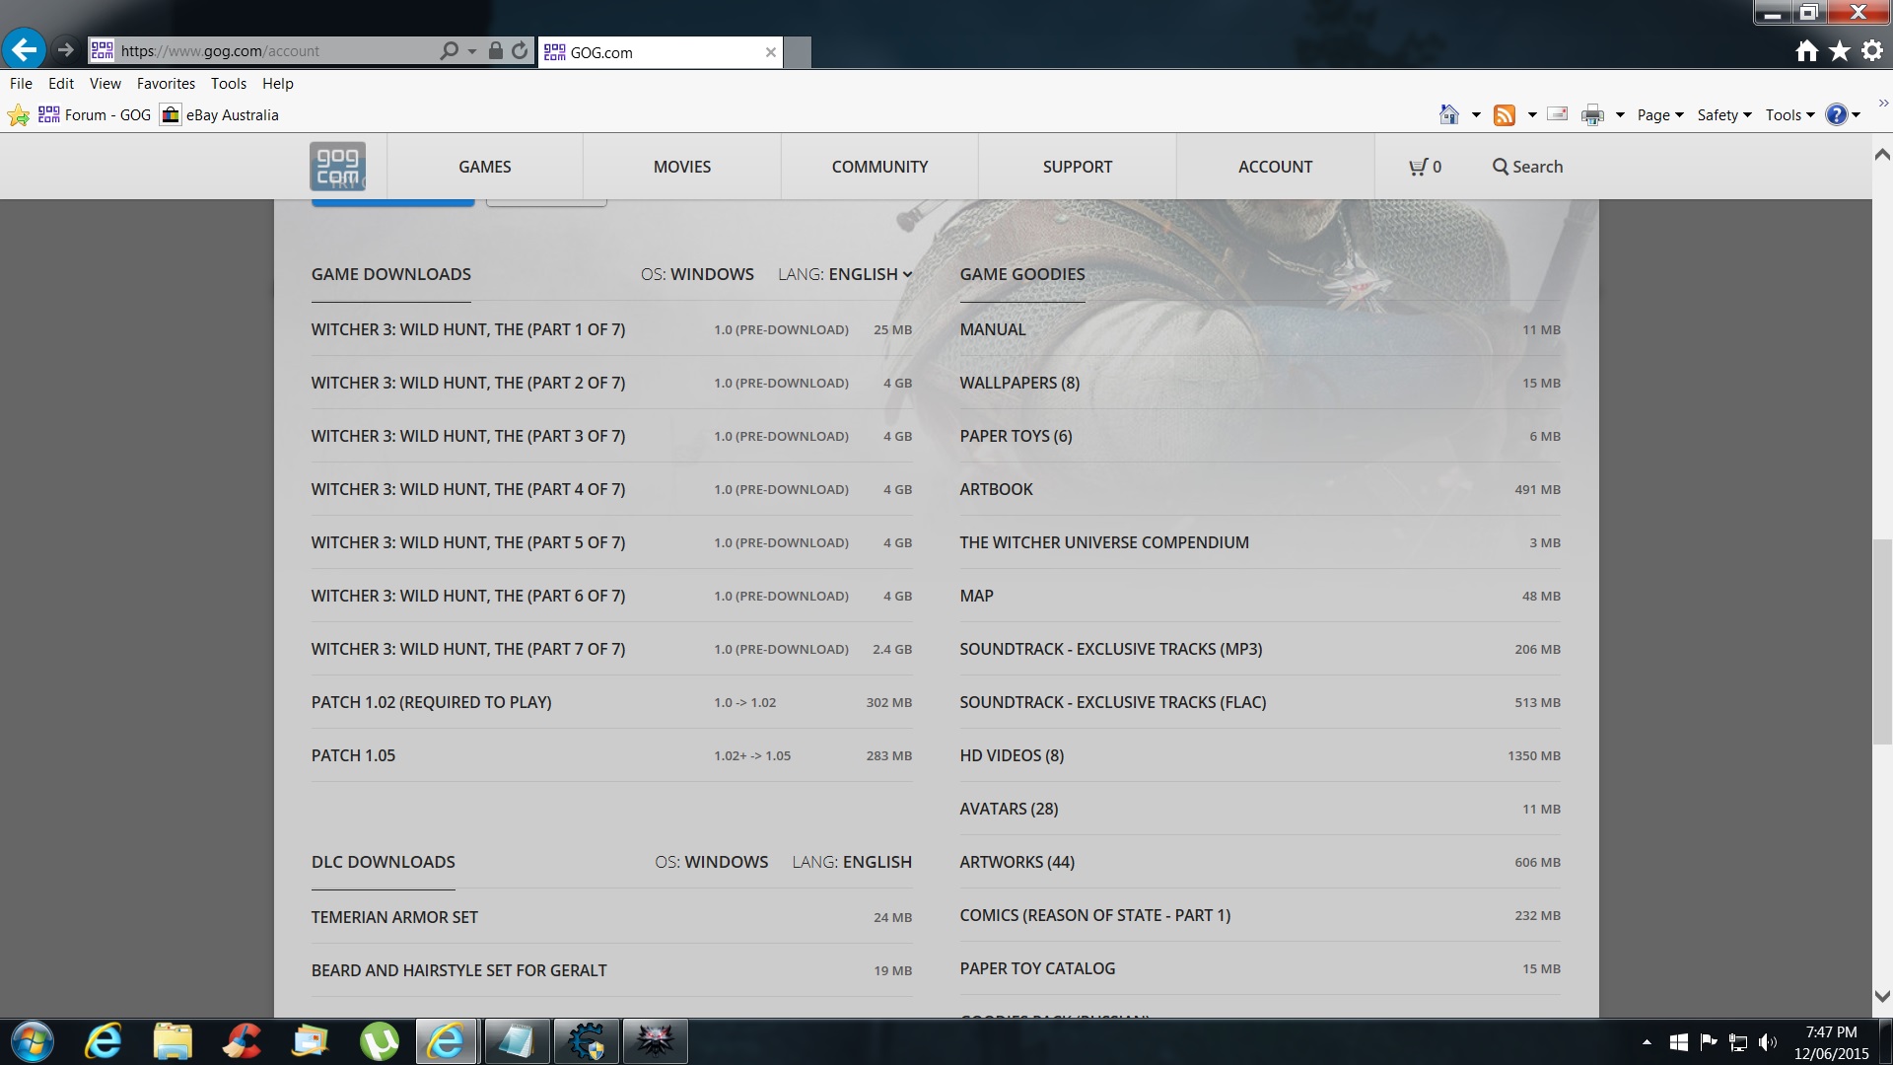The width and height of the screenshot is (1893, 1065).
Task: Show hidden tray icons arrow
Action: (1647, 1042)
